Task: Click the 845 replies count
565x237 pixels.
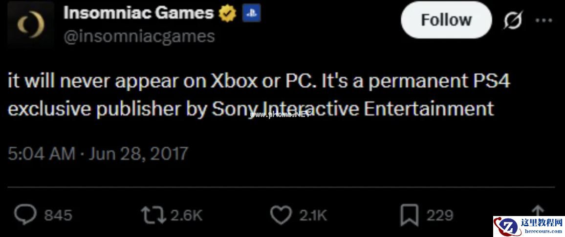Action: [x=58, y=215]
